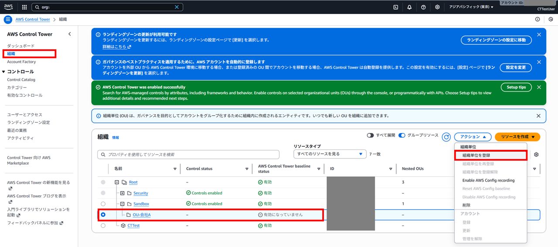This screenshot has width=558, height=247.
Task: Open table preferences gear icon
Action: pos(536,155)
